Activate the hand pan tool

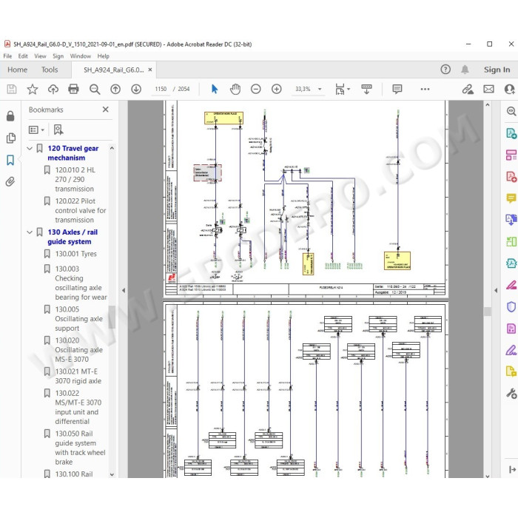click(x=235, y=89)
